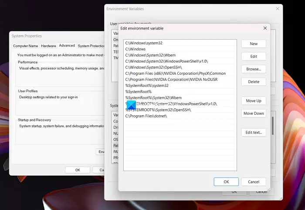Select the C:\Windows\system32 entry

[x=180, y=43]
